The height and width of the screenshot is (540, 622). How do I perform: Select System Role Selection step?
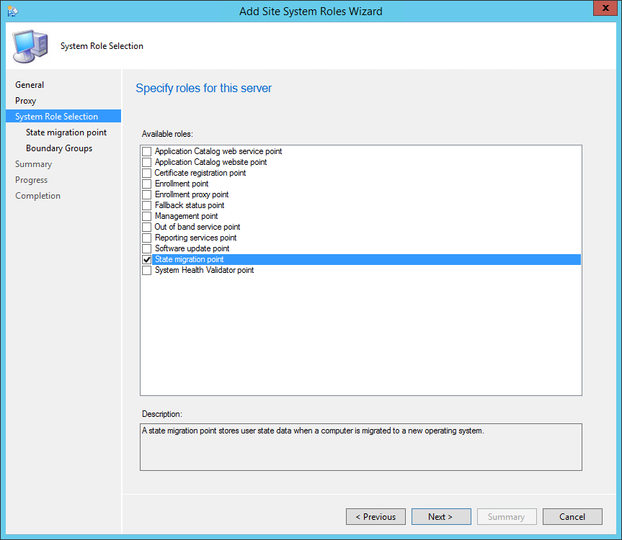(63, 116)
